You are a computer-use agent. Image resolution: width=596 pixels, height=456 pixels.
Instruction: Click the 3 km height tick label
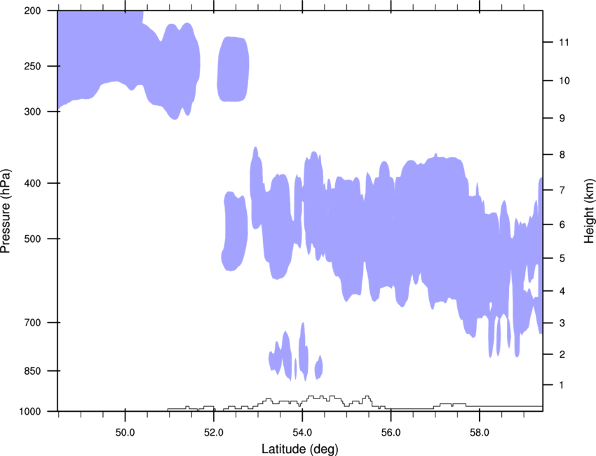click(562, 323)
